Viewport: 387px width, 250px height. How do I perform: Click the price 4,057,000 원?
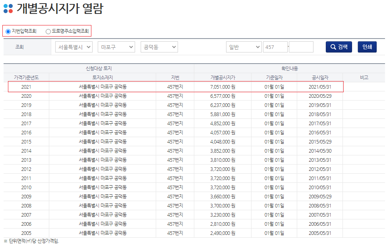click(223, 132)
